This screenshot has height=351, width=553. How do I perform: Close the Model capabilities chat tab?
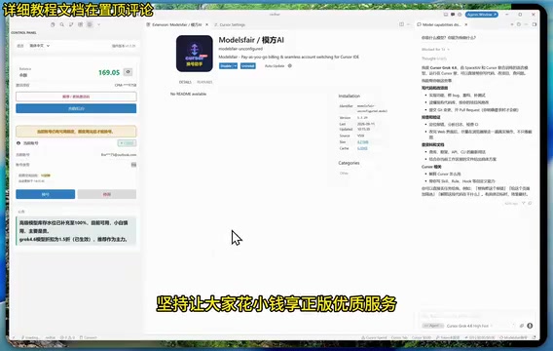pyautogui.click(x=466, y=24)
